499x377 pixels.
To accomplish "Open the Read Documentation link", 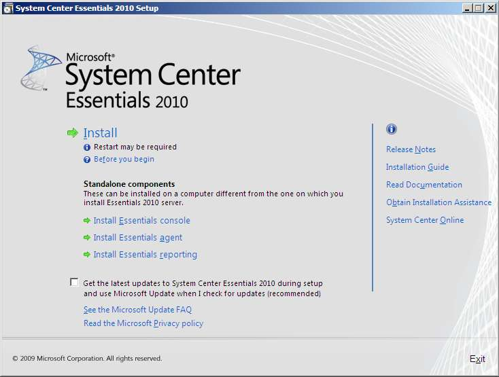I will 424,185.
